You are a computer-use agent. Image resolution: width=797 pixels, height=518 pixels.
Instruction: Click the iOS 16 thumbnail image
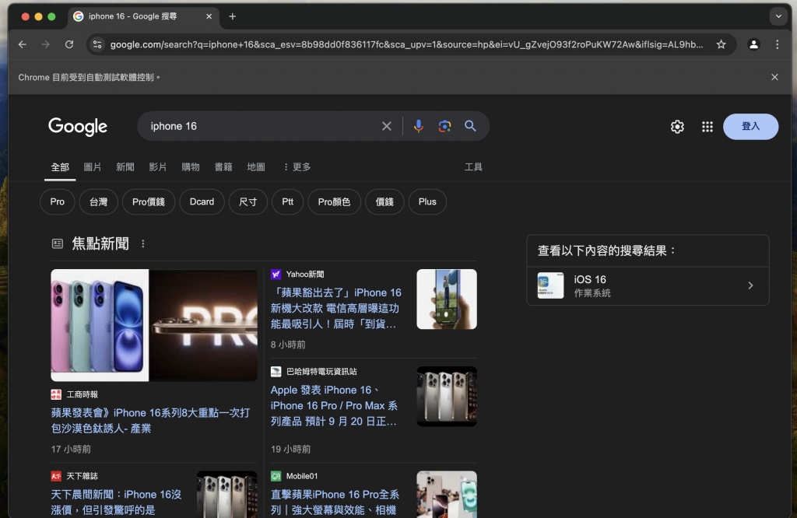pos(550,285)
